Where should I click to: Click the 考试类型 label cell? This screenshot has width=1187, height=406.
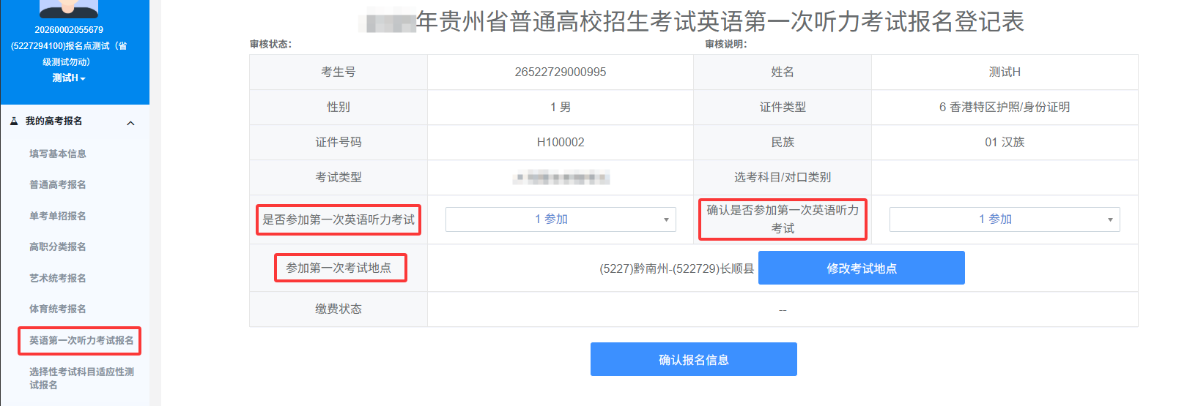tap(339, 177)
